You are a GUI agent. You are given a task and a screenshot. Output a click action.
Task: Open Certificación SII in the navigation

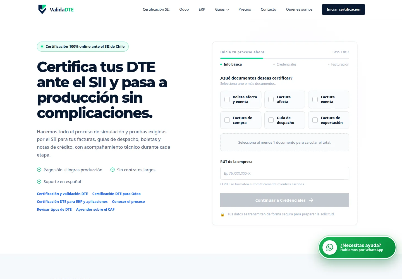click(x=156, y=9)
